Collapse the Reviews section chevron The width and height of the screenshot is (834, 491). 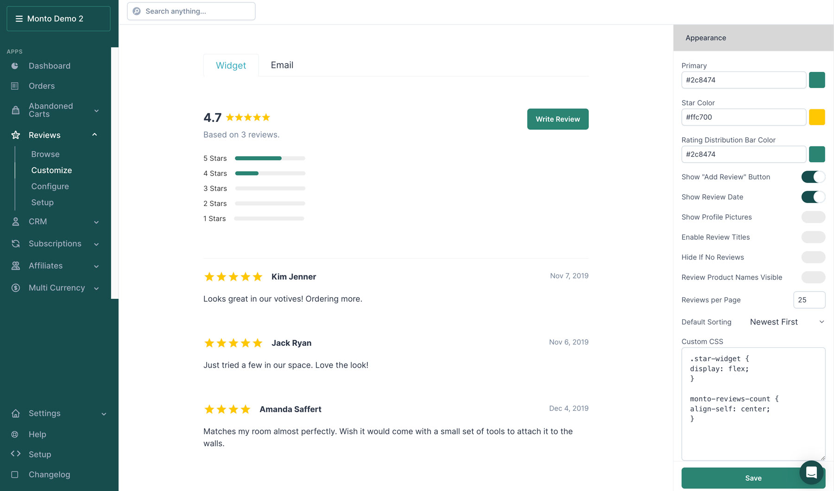point(95,135)
